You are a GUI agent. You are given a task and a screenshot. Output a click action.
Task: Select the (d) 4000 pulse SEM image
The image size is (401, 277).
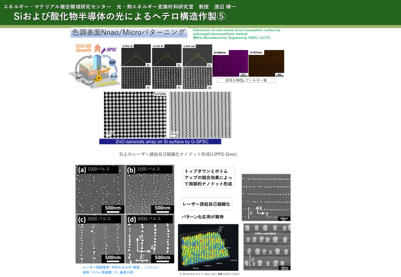pyautogui.click(x=150, y=239)
